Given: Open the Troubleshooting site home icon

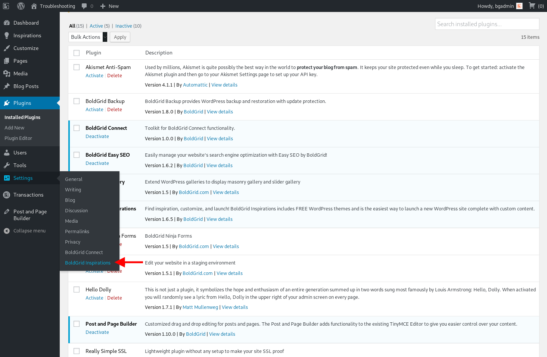Looking at the screenshot, I should (34, 6).
